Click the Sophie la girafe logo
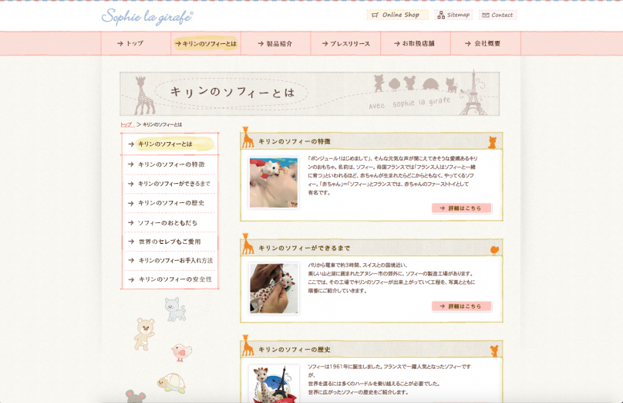Screen dimensions: 623x403 click(x=147, y=17)
